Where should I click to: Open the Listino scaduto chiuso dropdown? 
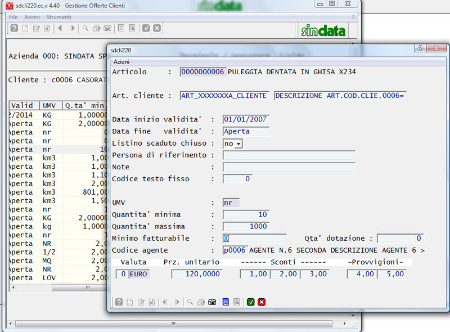click(238, 143)
